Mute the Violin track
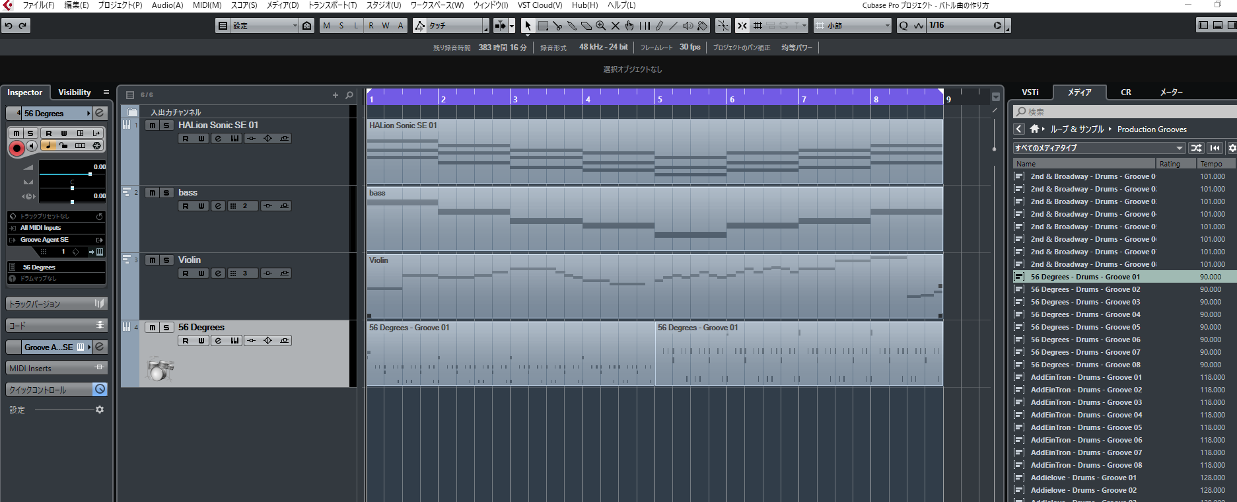Screen dimensions: 1237x502 (x=153, y=260)
